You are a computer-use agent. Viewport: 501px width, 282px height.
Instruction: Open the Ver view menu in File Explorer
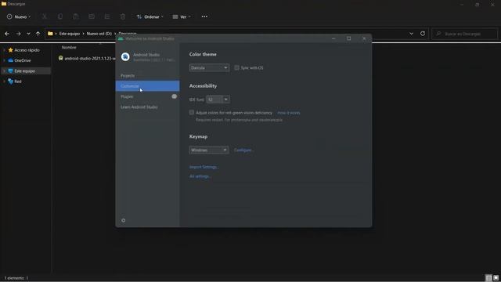pos(182,16)
